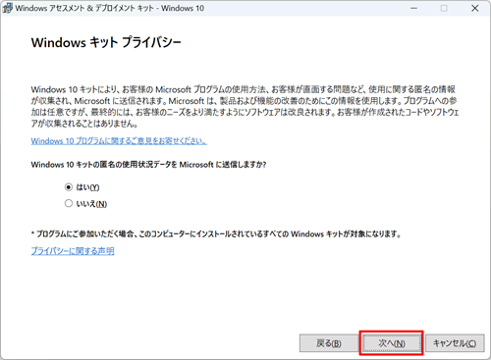Click the installer icon in title bar
The image size is (491, 360).
(8, 8)
